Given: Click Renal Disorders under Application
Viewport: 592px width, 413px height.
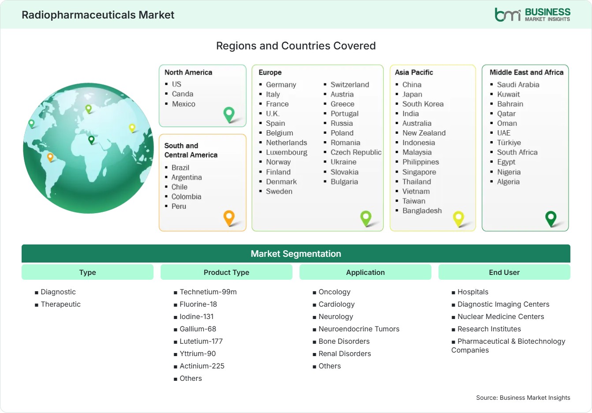Looking at the screenshot, I should [x=345, y=354].
